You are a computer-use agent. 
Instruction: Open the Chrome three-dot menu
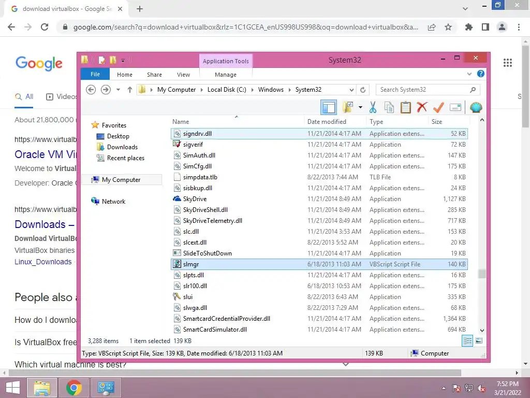[x=519, y=27]
